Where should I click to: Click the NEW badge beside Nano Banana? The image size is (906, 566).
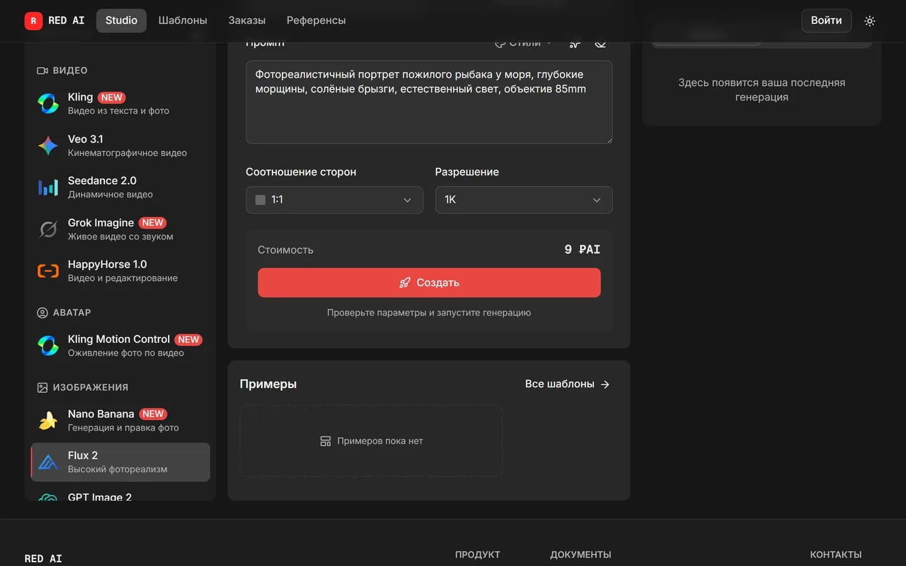tap(153, 414)
